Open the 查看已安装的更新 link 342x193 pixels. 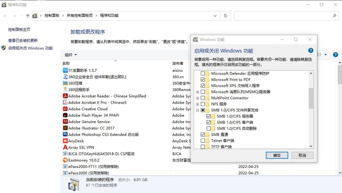pyautogui.click(x=23, y=40)
